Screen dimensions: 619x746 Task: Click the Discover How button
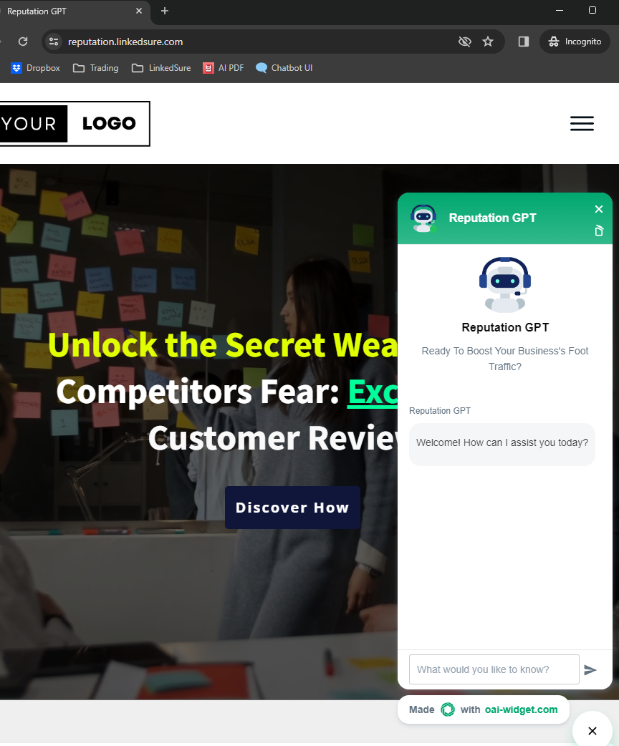(292, 508)
